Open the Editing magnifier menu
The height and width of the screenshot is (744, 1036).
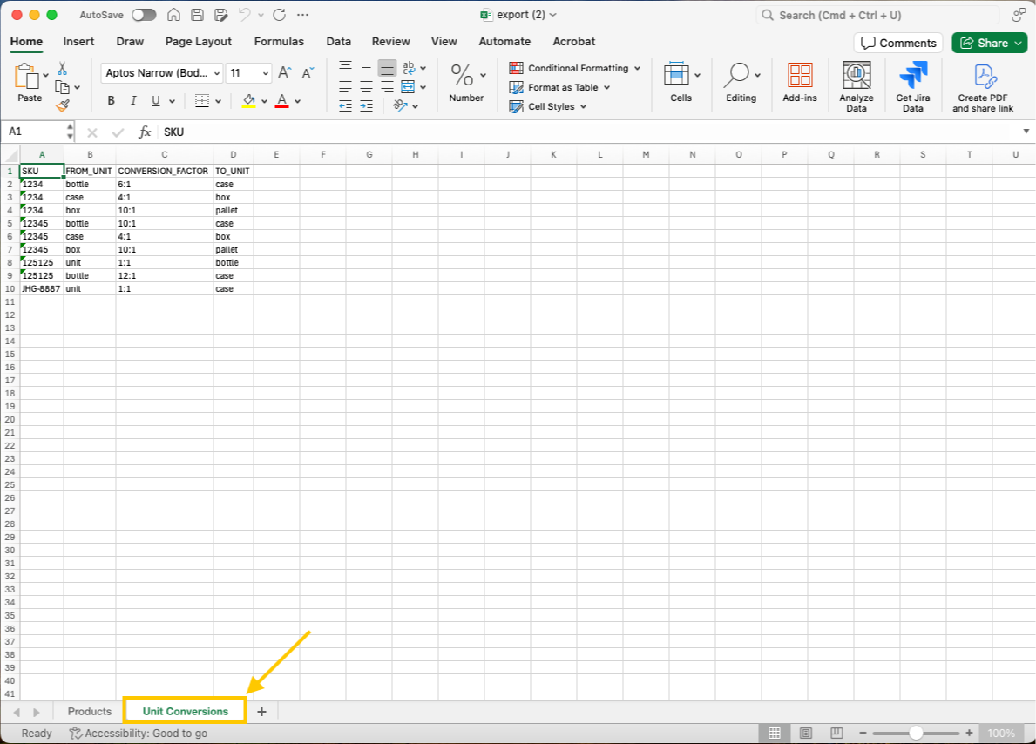tap(741, 82)
